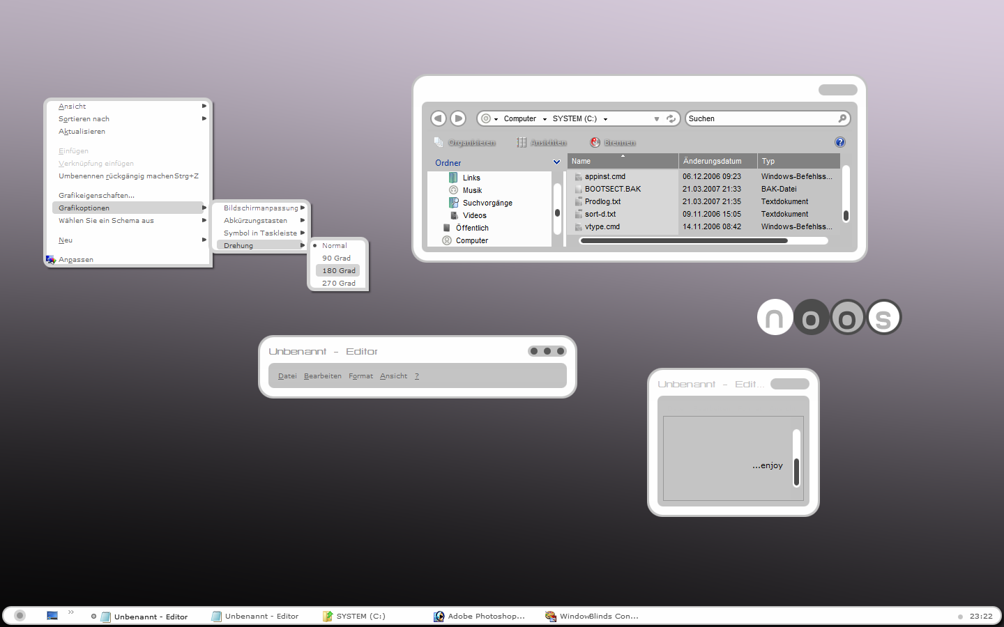Viewport: 1004px width, 627px height.
Task: Open the Format menu in Editor
Action: pos(361,376)
